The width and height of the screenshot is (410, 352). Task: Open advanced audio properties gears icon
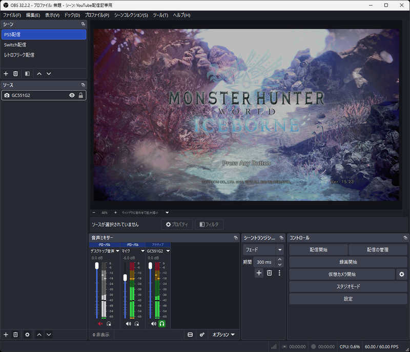click(202, 335)
